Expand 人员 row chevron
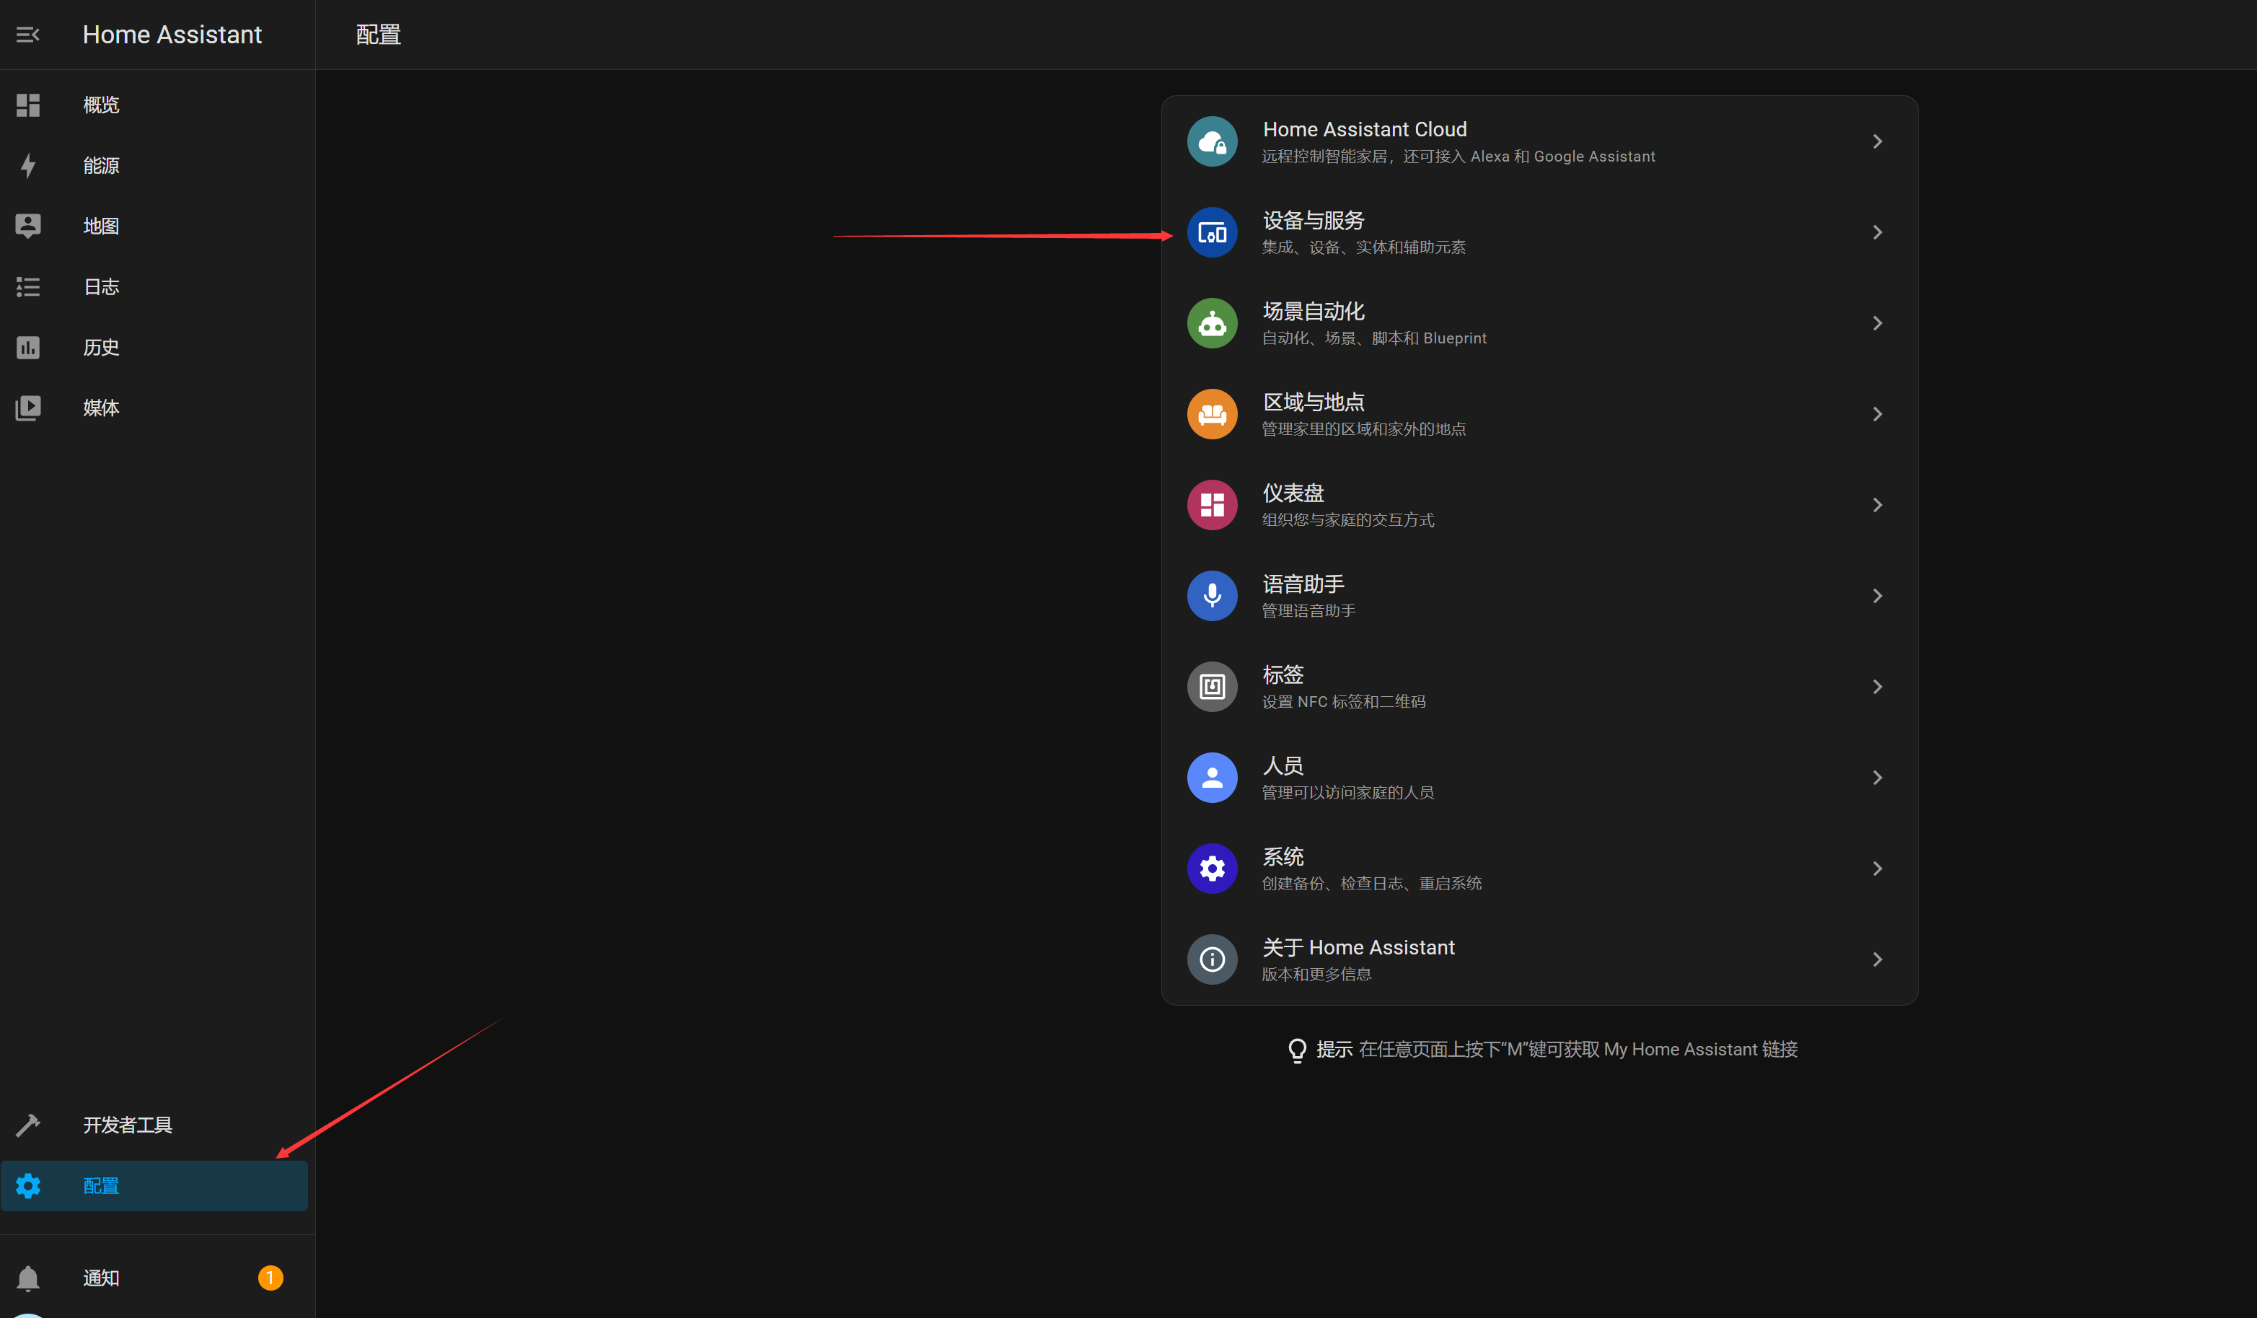Screen dimensions: 2257x1318 [1878, 778]
